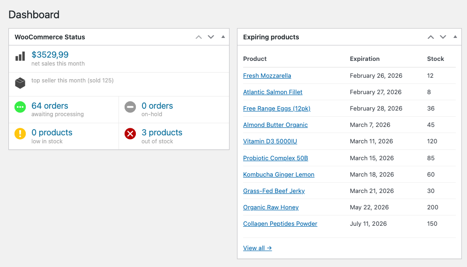Click the top seller box icon
467x267 pixels.
20,83
